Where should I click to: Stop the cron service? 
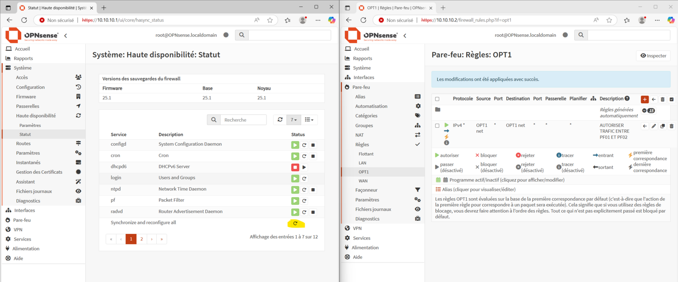(x=313, y=156)
